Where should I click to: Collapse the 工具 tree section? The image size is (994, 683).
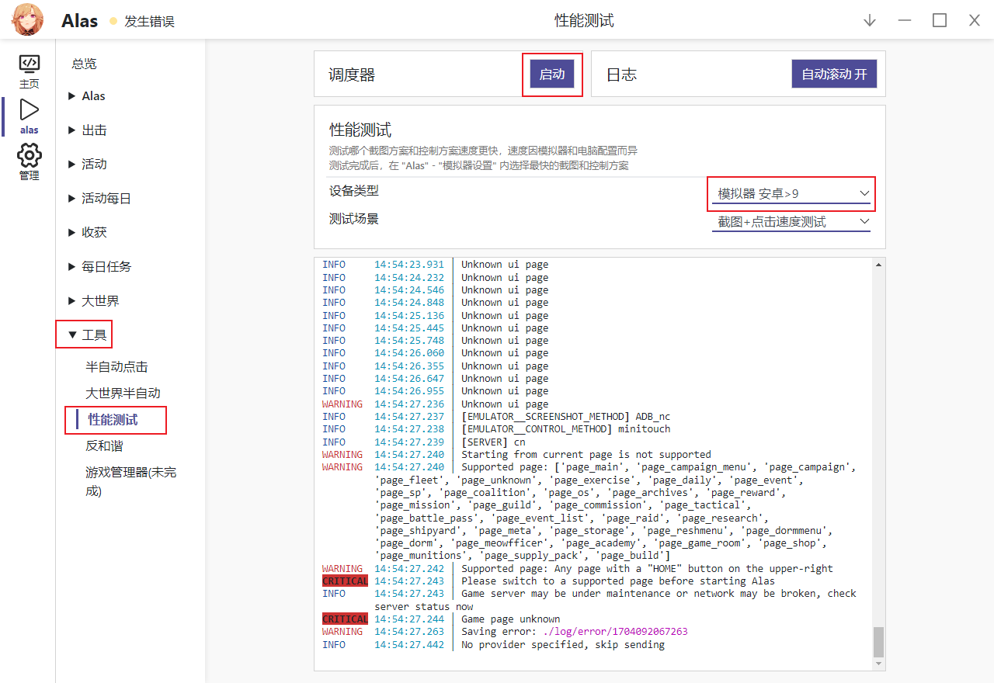[87, 335]
